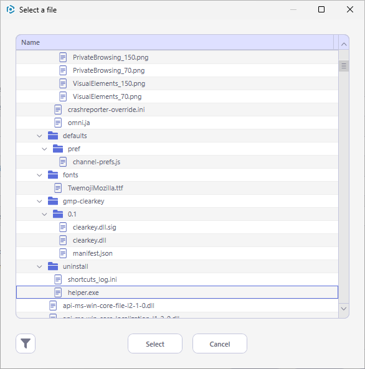Click the folder icon beside gmp-clearkey
The image size is (365, 369).
tap(53, 201)
